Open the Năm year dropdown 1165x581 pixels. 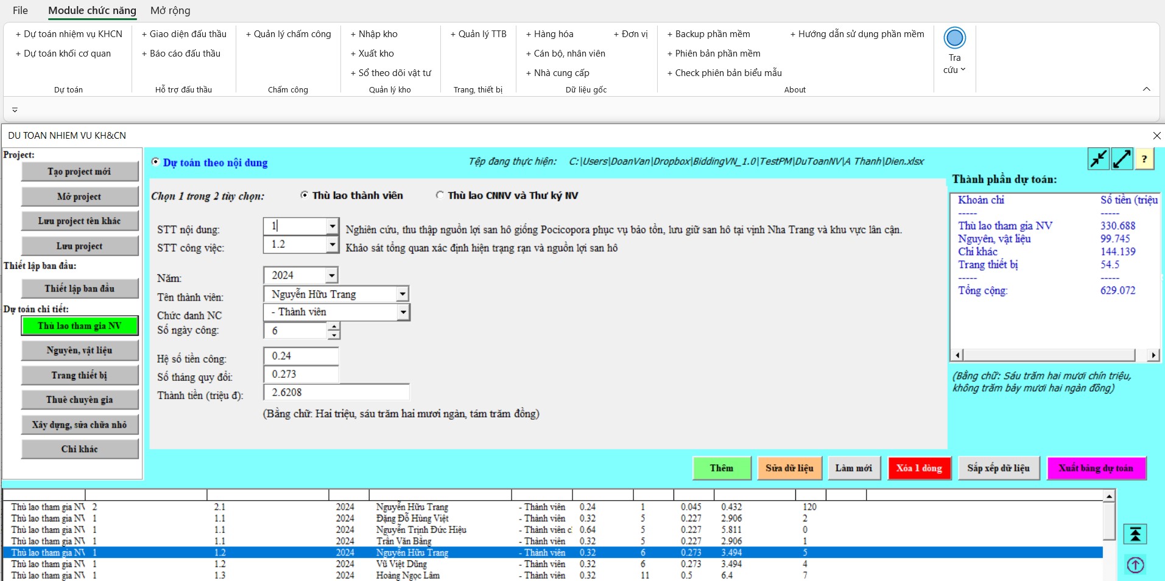[331, 276]
